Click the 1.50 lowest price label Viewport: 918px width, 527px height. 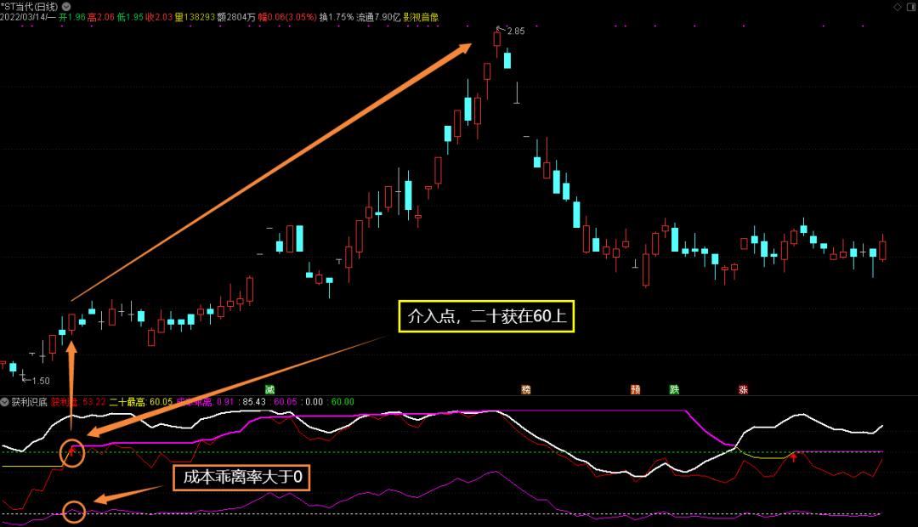pos(41,381)
